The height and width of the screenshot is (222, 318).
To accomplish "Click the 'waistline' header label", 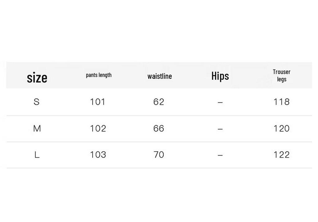I will click(x=160, y=76).
